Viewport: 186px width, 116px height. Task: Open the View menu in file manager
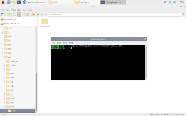[x=13, y=10]
